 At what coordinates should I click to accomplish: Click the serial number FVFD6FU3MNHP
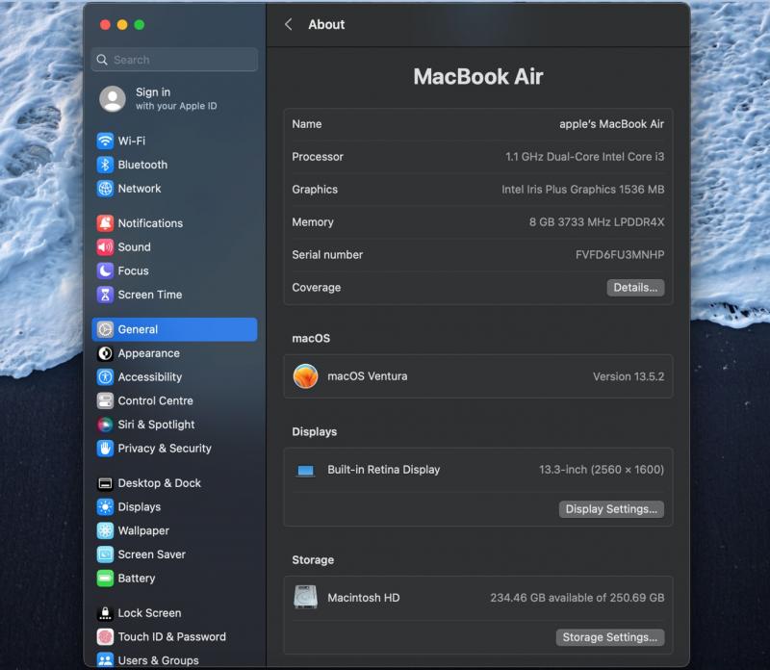click(x=620, y=255)
